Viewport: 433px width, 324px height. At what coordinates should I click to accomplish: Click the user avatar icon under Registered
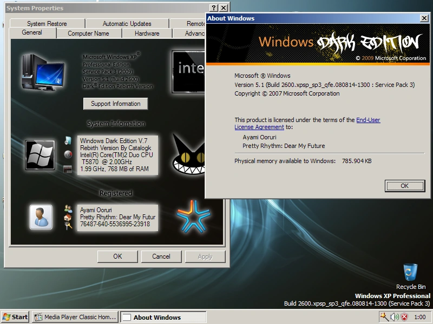point(41,217)
